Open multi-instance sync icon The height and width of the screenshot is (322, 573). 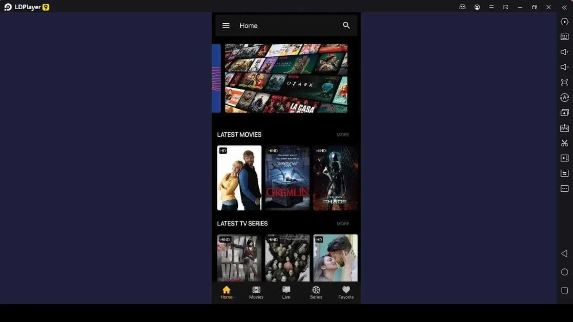tap(564, 113)
